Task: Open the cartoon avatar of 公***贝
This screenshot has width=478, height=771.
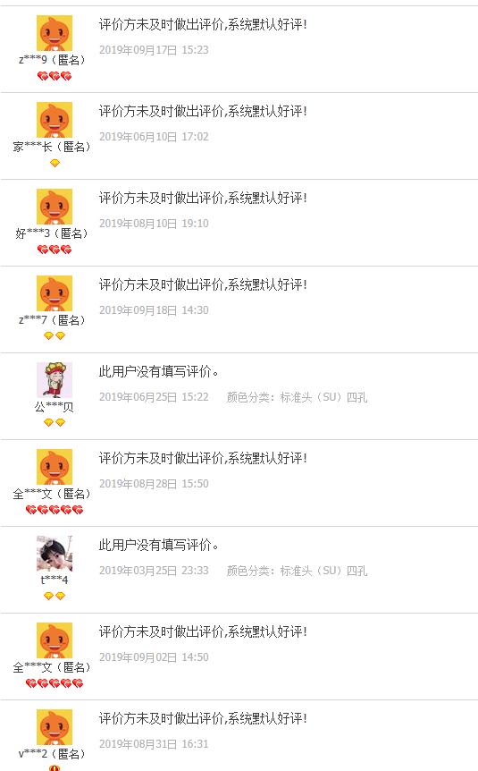Action: [x=55, y=380]
